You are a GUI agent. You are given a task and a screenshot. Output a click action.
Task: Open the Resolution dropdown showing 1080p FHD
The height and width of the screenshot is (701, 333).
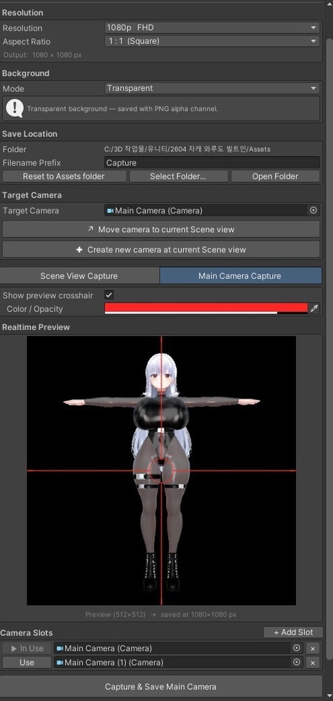(x=212, y=27)
